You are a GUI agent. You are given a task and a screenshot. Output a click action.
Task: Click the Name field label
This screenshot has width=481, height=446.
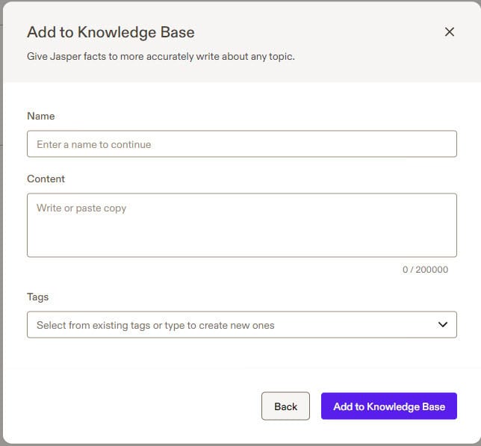pyautogui.click(x=41, y=116)
